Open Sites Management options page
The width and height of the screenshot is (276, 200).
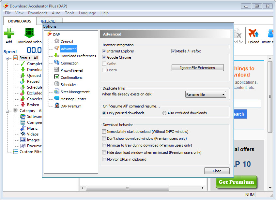pos(75,92)
